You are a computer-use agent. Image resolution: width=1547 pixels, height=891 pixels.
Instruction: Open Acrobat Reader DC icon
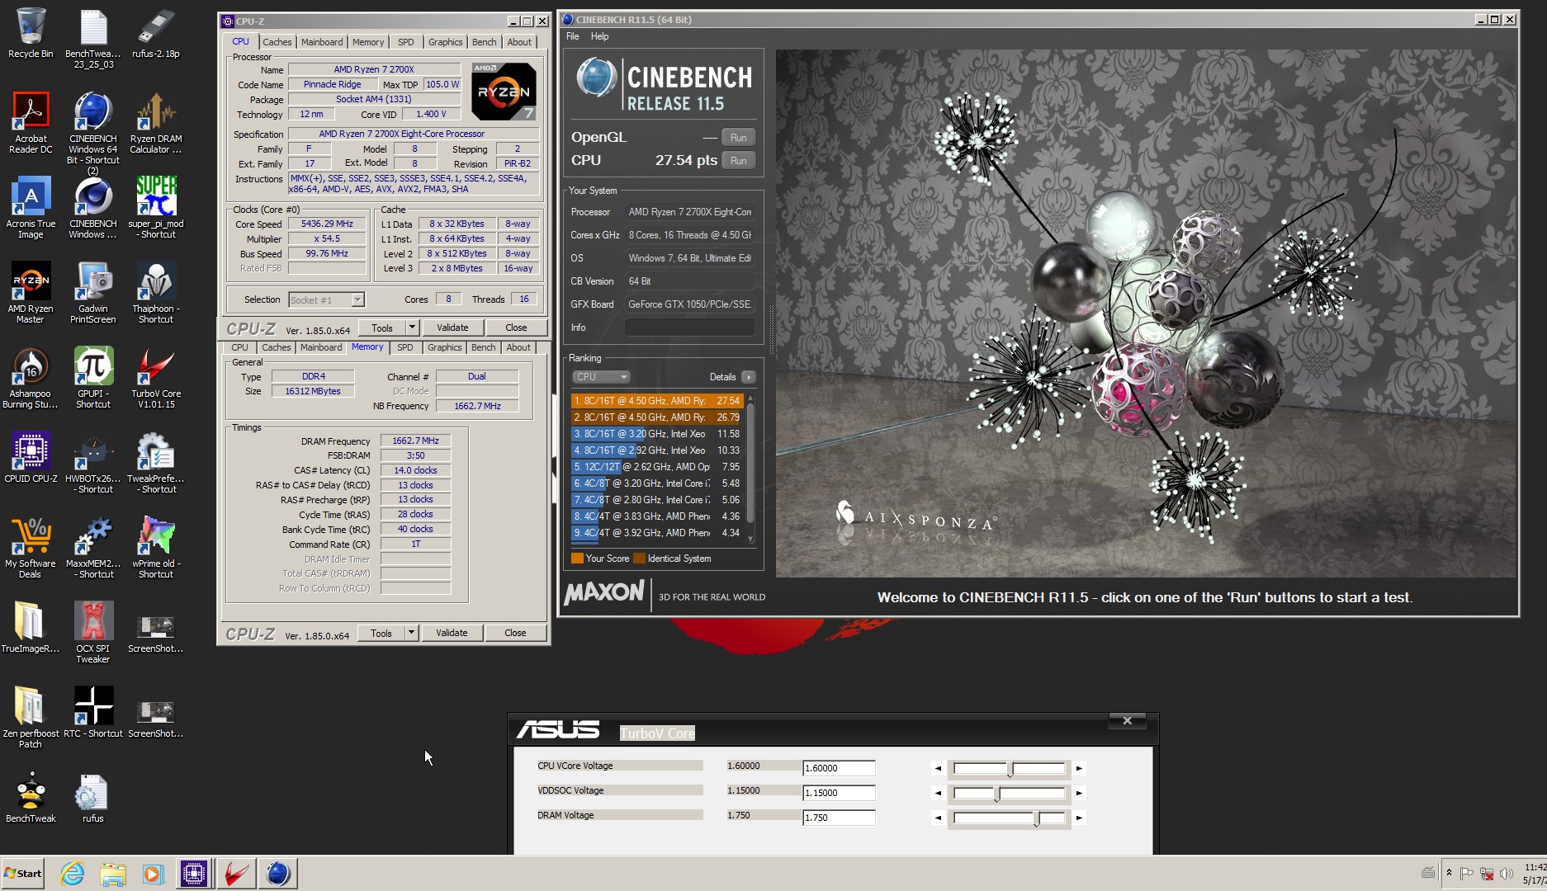[31, 122]
